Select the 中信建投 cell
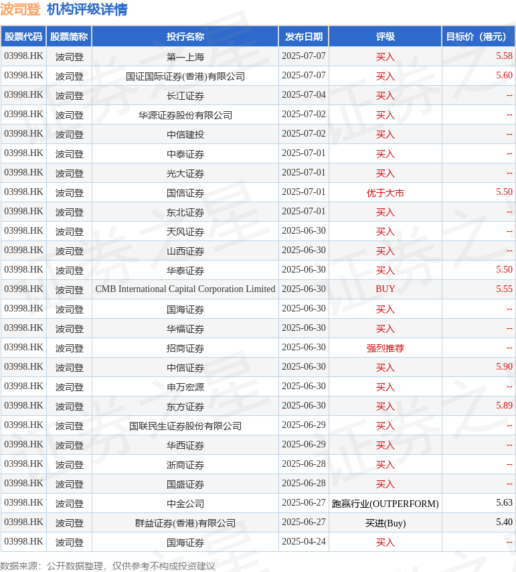 (x=185, y=134)
